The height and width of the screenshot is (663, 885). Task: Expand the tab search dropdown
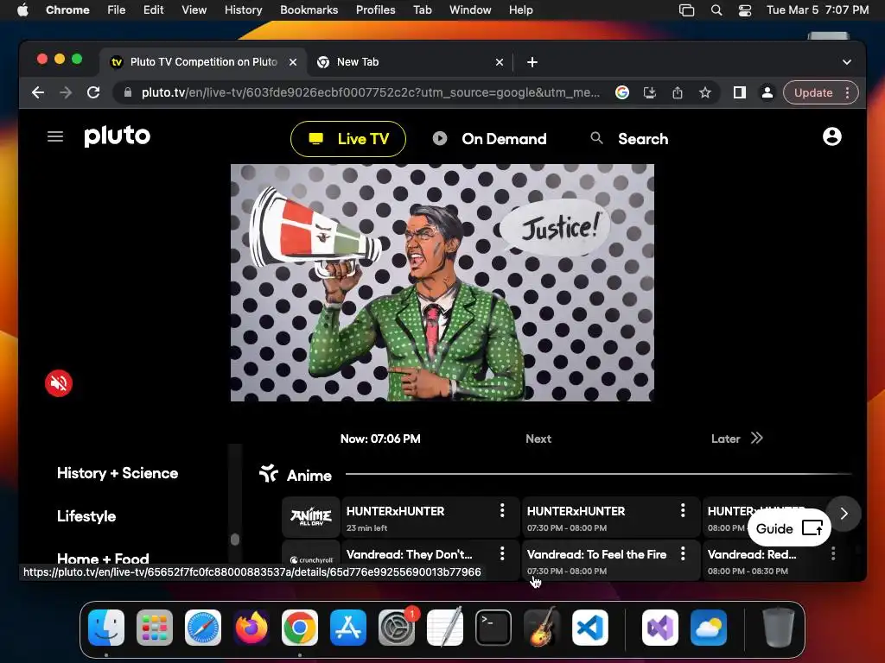[x=847, y=62]
